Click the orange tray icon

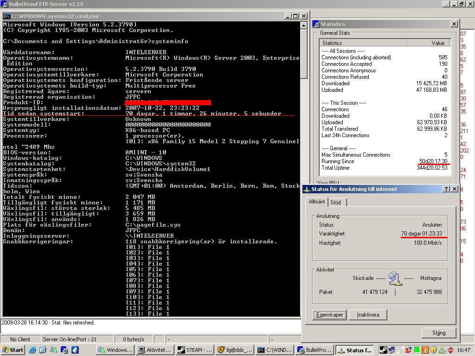(425, 350)
